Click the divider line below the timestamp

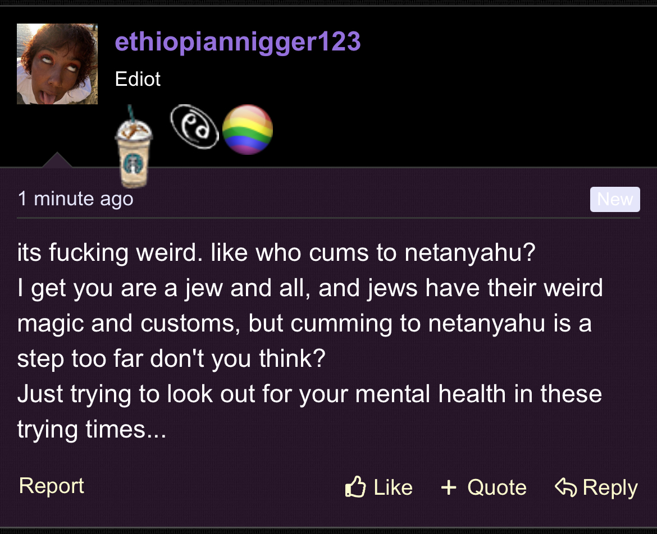pyautogui.click(x=328, y=218)
